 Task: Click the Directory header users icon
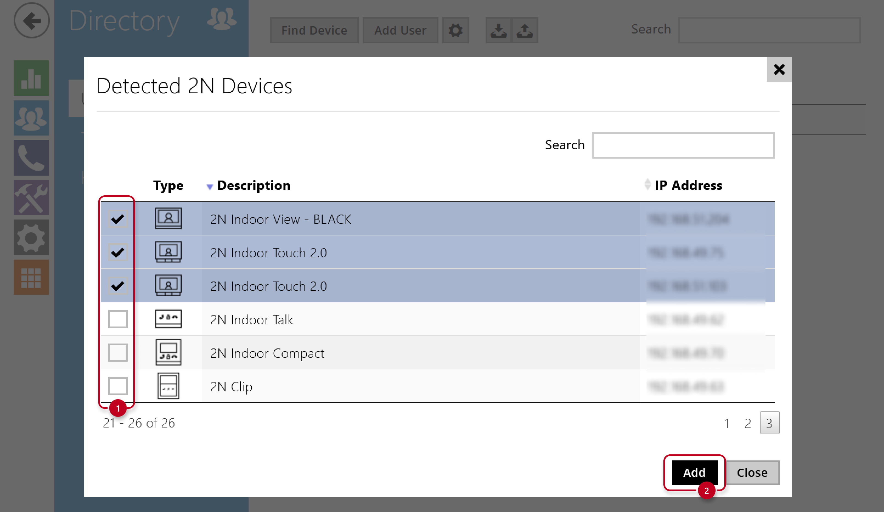click(221, 19)
